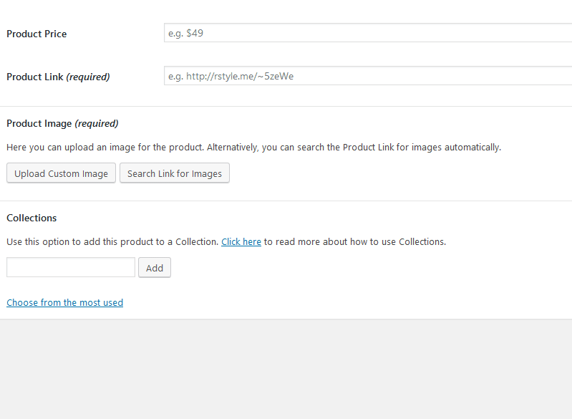This screenshot has height=419, width=572.
Task: Click the Search Link for Images button
Action: [175, 173]
